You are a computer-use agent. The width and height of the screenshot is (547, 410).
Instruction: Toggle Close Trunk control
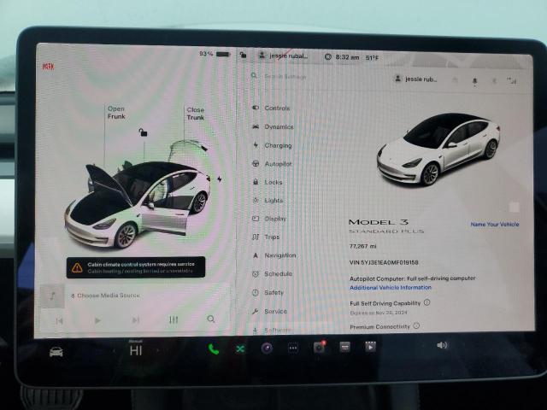(195, 113)
